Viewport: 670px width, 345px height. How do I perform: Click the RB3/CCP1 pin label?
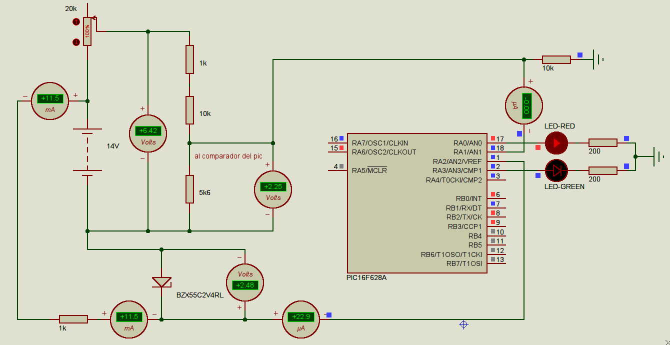coord(465,226)
